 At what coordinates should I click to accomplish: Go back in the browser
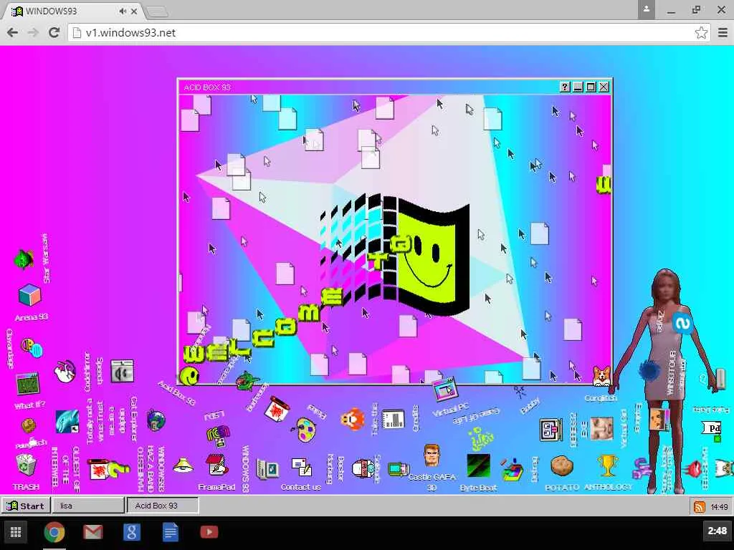[13, 32]
